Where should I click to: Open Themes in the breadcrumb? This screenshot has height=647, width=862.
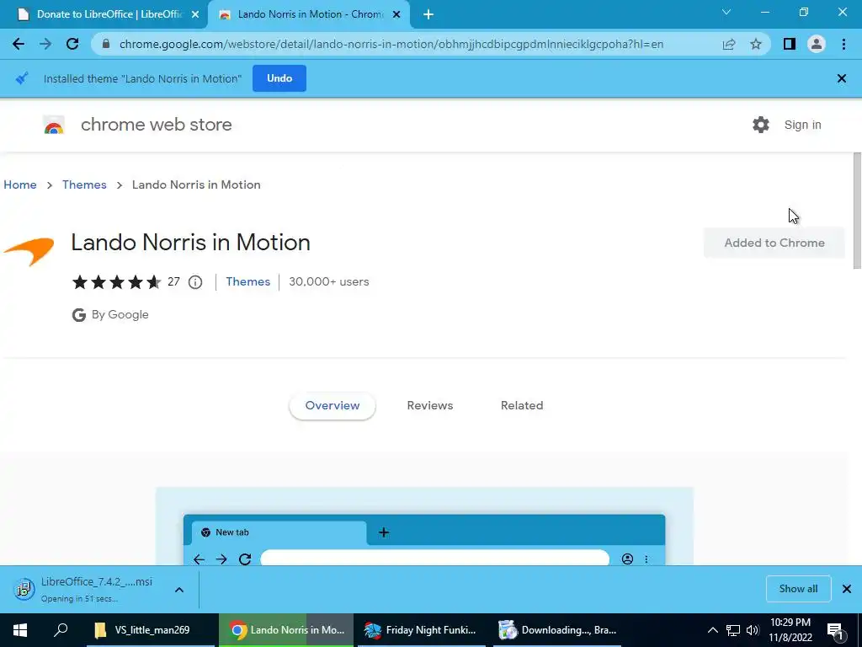(84, 184)
